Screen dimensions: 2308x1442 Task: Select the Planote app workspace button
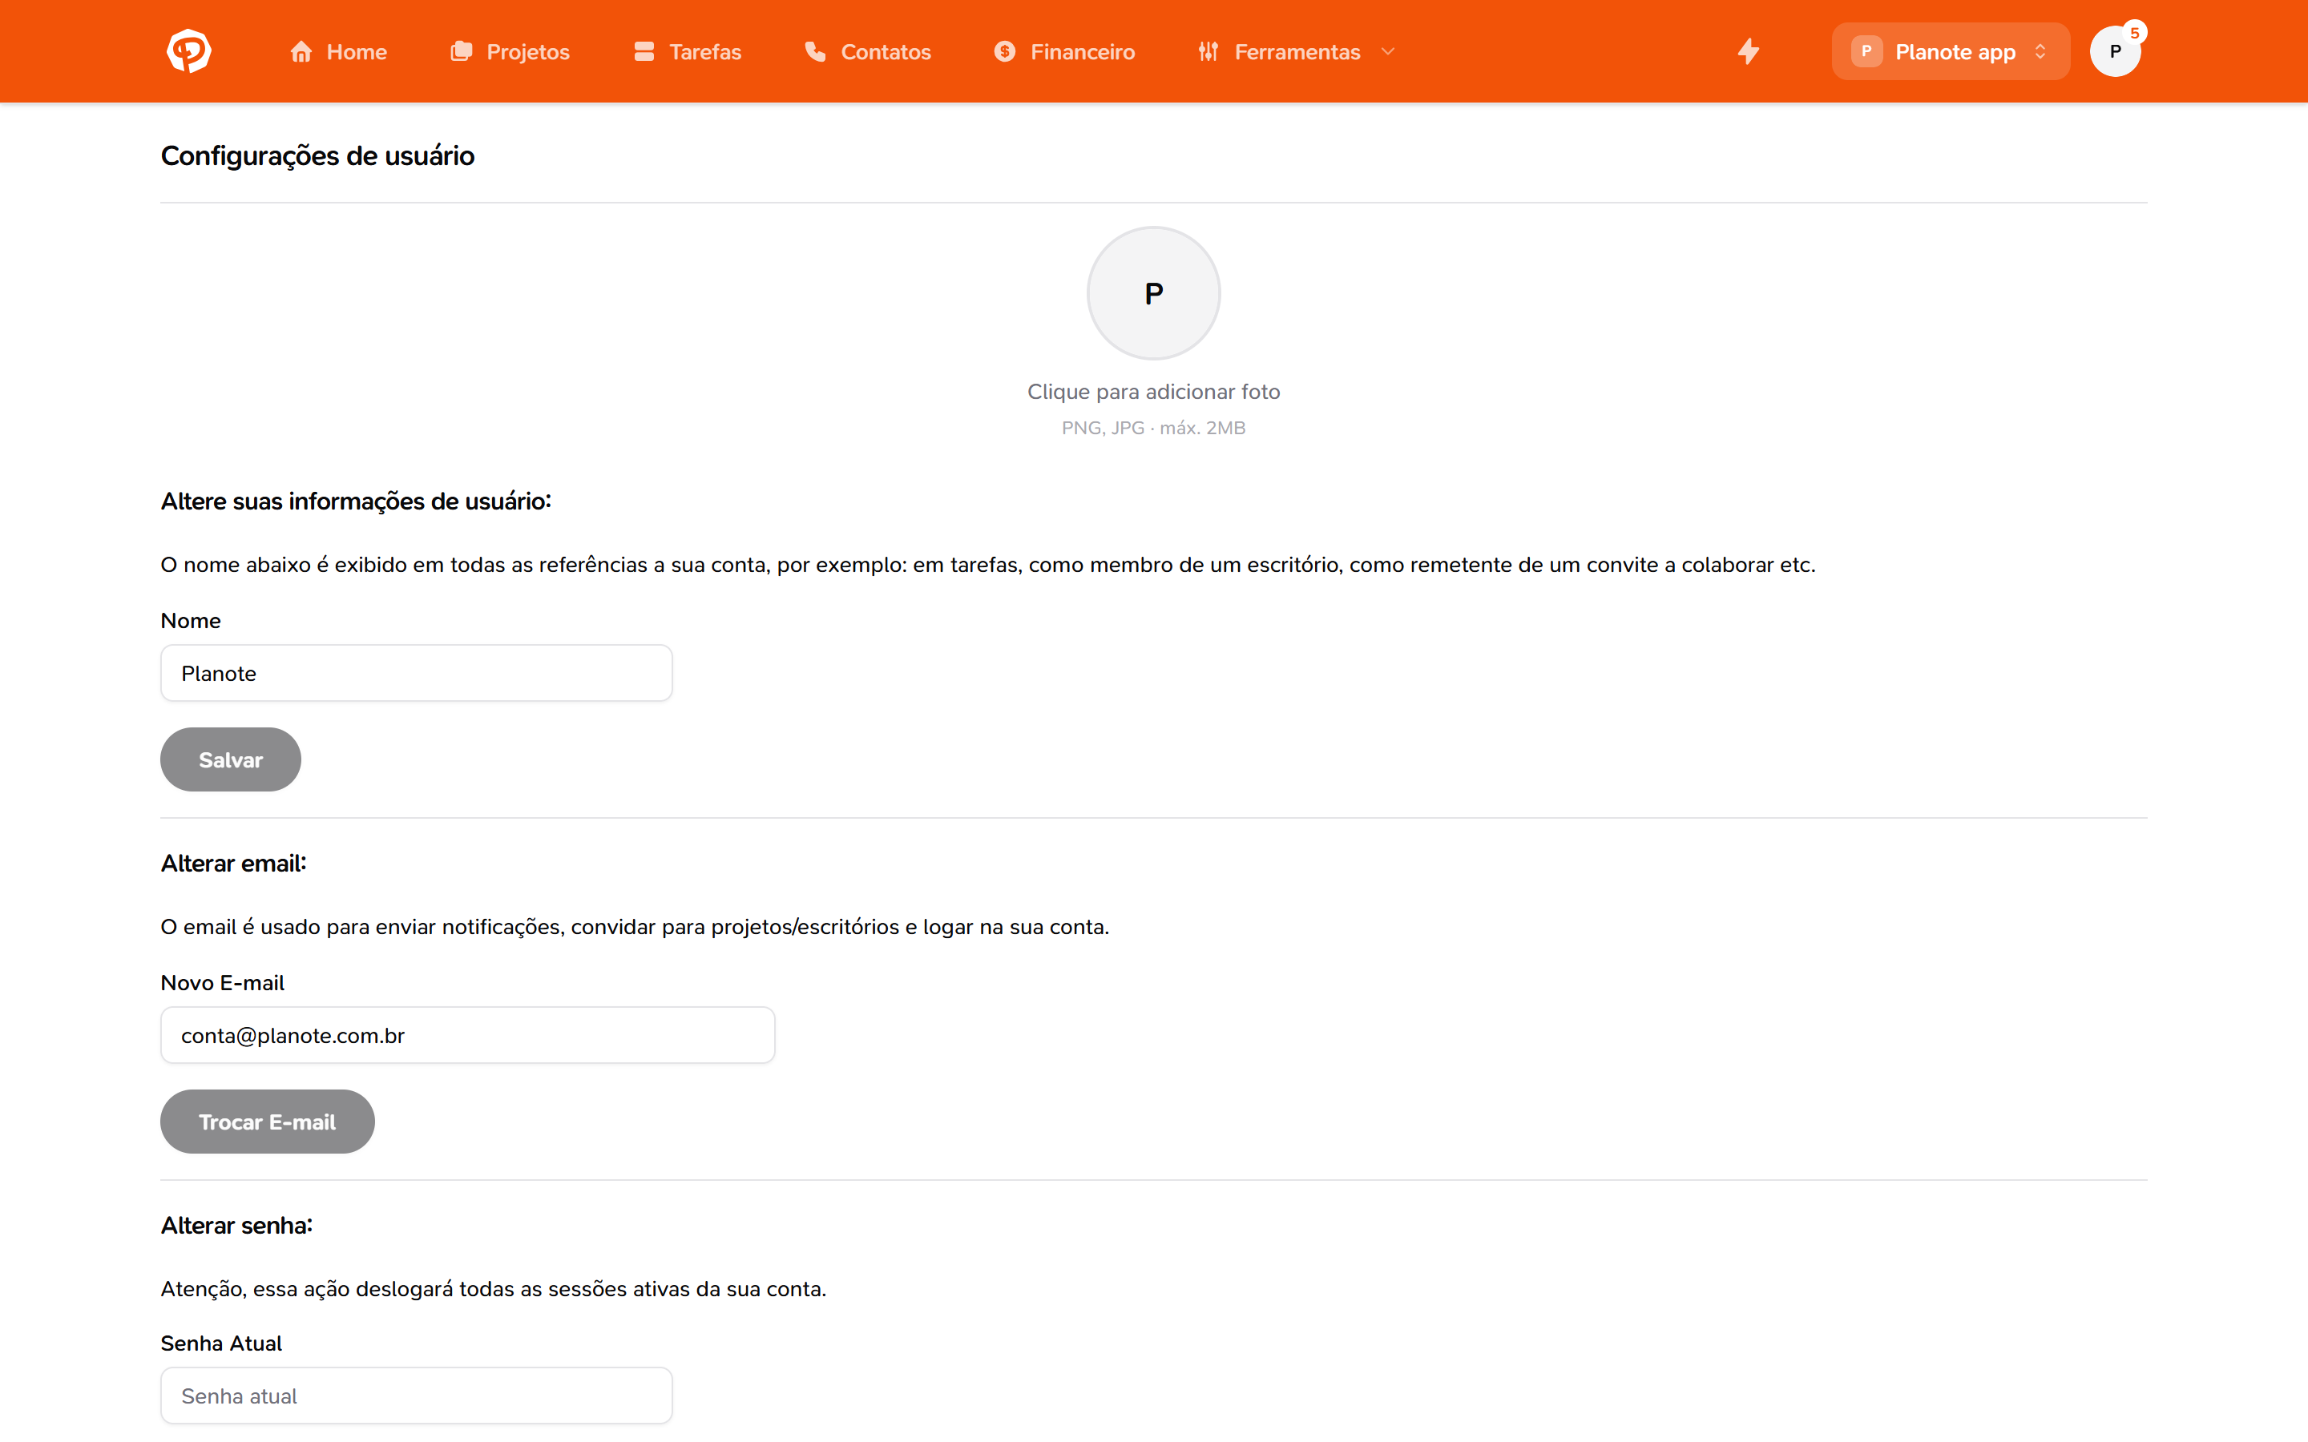(1951, 51)
